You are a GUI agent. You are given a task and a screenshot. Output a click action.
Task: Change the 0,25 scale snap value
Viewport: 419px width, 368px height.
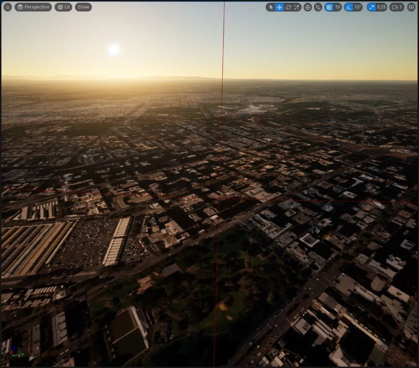(x=381, y=7)
